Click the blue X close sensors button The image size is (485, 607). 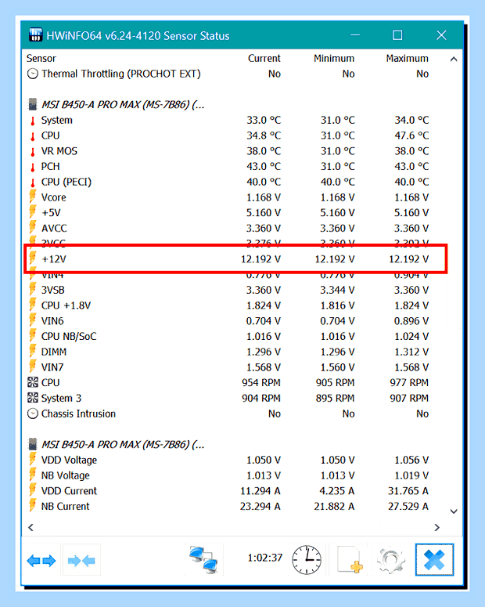[434, 560]
